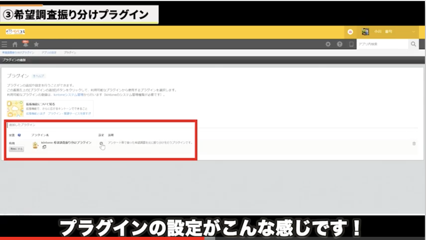The height and width of the screenshot is (240, 426).
Task: Open the settings gear in the header
Action: (x=328, y=45)
